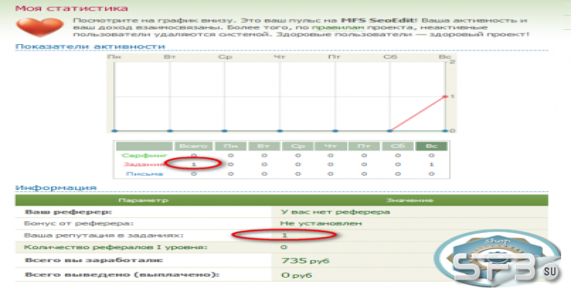Image resolution: width=571 pixels, height=292 pixels.
Task: Click the Сб label above the chart
Action: [x=390, y=57]
